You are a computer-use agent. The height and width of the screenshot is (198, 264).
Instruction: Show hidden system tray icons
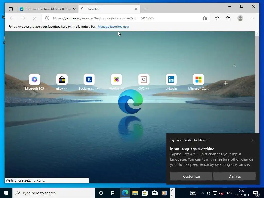point(202,193)
